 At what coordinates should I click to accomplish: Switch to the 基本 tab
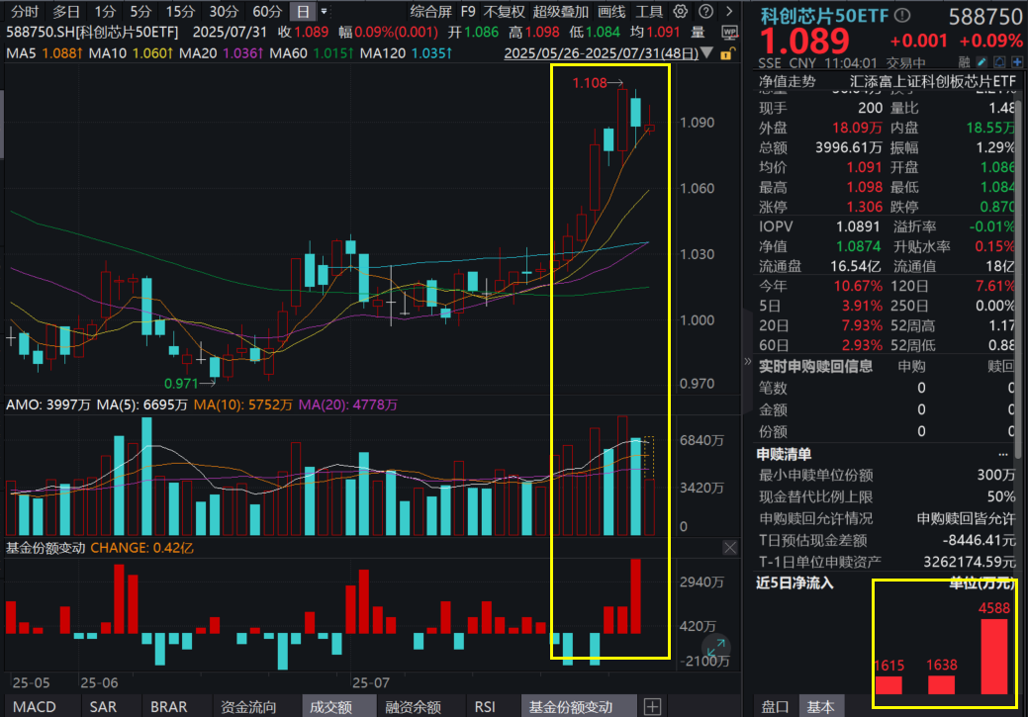click(822, 706)
